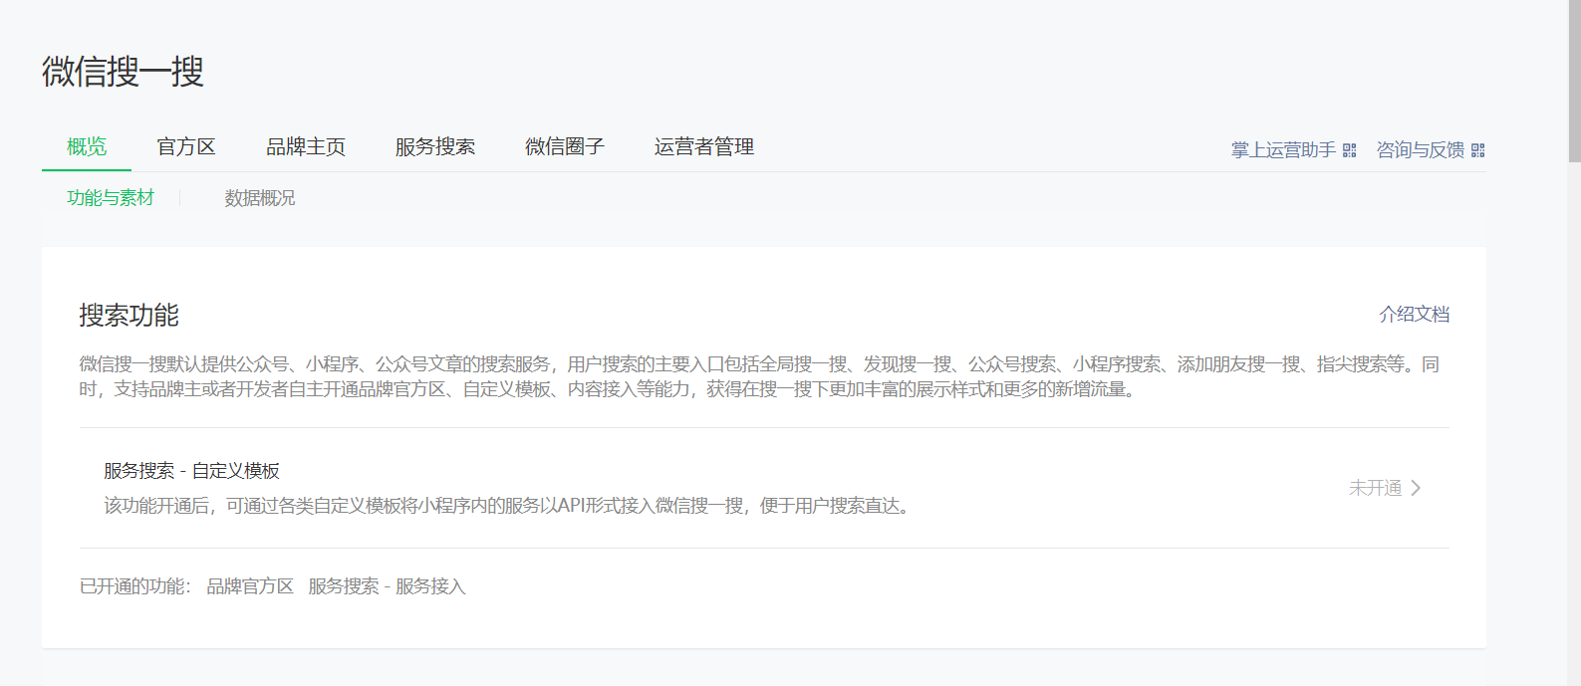Go to the 服务搜索 tab

(435, 146)
